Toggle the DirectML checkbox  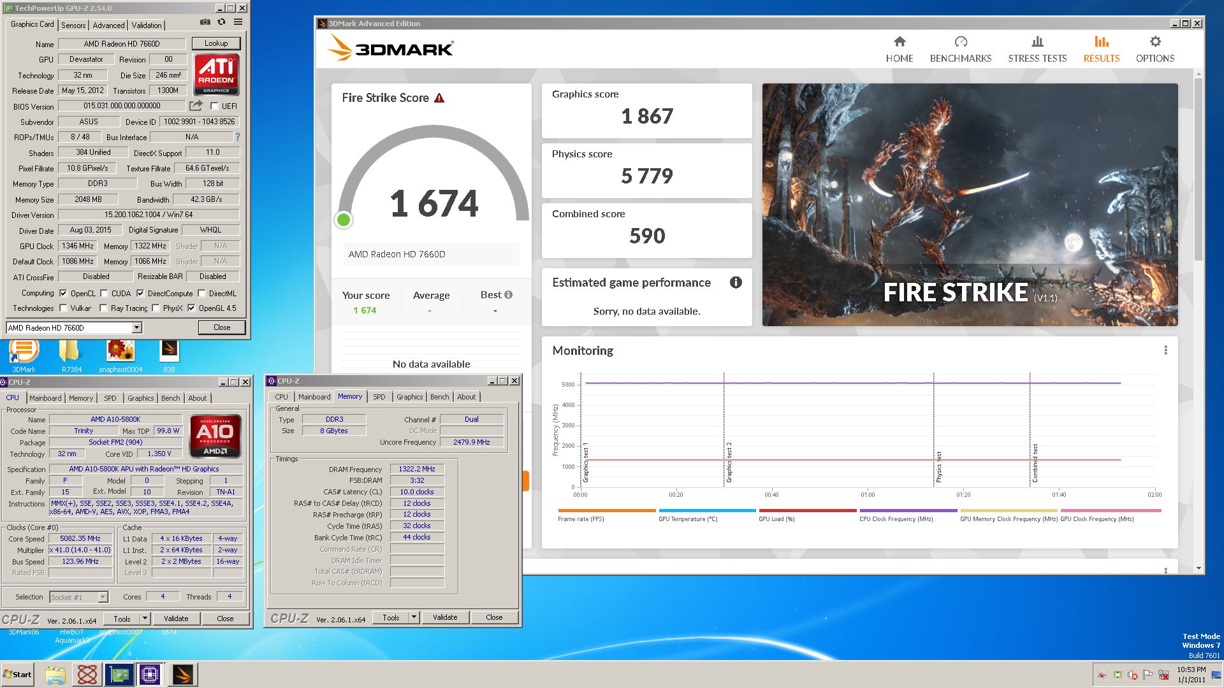[x=201, y=294]
